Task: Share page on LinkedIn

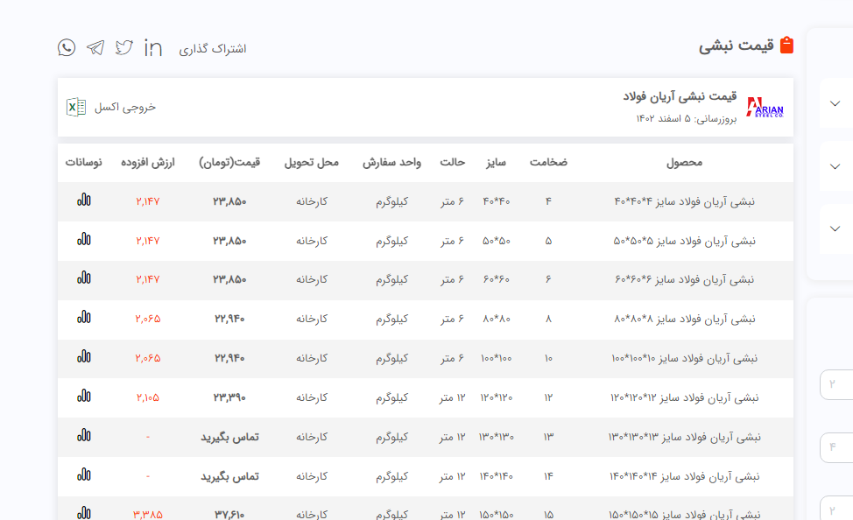Action: coord(153,47)
